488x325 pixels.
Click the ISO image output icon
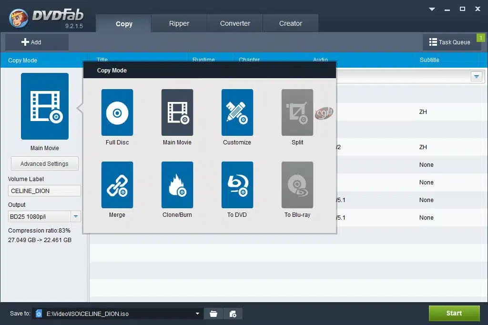pyautogui.click(x=233, y=314)
